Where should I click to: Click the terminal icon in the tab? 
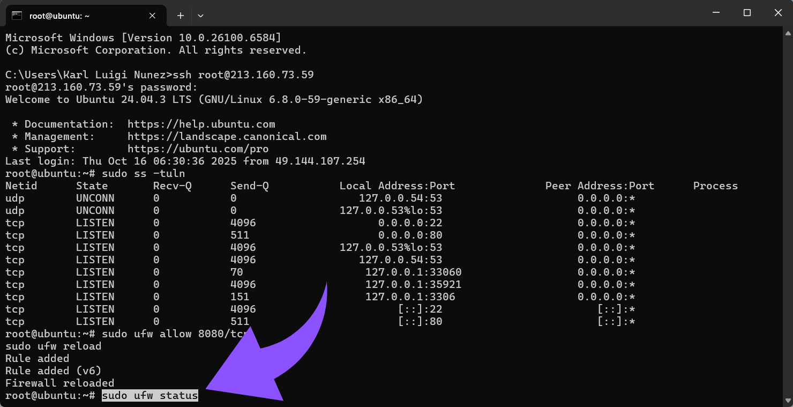(17, 16)
